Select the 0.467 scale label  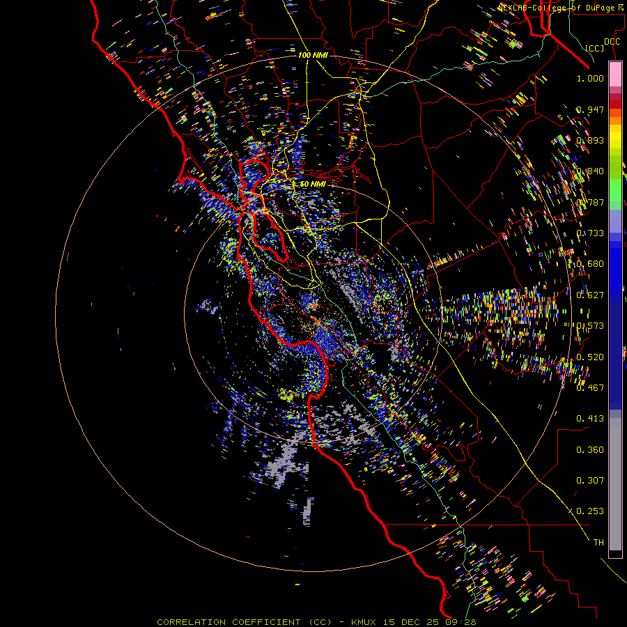pyautogui.click(x=590, y=388)
